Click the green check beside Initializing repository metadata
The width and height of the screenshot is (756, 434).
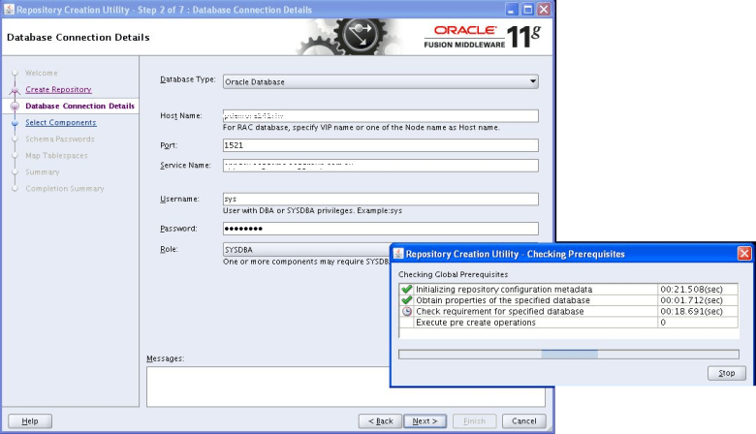[x=406, y=290]
